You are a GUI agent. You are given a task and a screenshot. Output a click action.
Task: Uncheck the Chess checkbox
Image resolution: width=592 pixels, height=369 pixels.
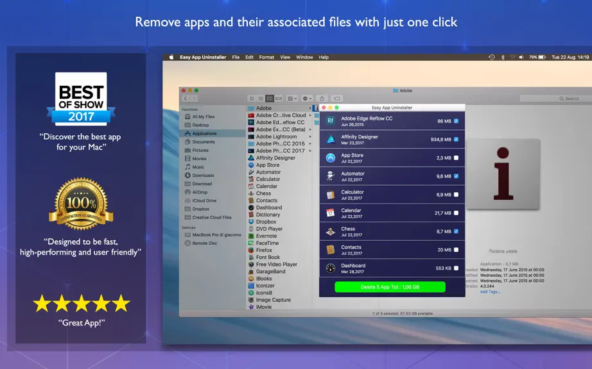(x=456, y=231)
